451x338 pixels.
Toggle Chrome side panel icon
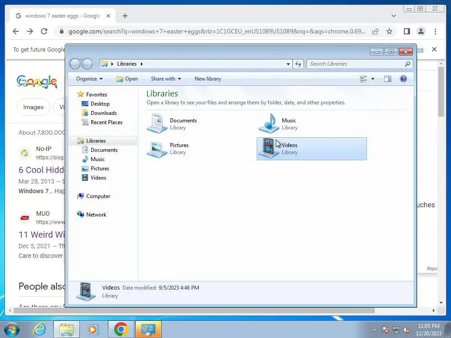point(407,31)
